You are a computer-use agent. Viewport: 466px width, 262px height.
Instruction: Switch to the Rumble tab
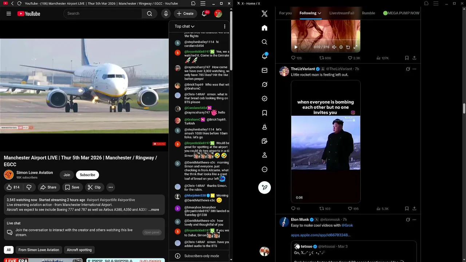point(368,13)
